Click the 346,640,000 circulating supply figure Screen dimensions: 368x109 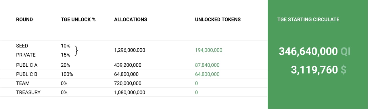308,51
